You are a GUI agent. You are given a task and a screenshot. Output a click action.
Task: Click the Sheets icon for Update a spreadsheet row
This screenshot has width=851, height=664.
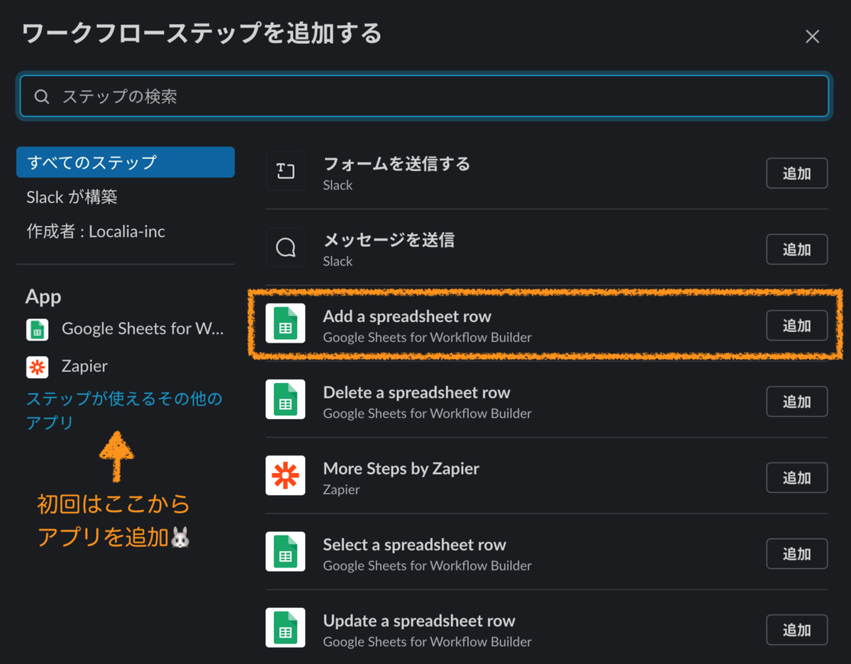285,628
